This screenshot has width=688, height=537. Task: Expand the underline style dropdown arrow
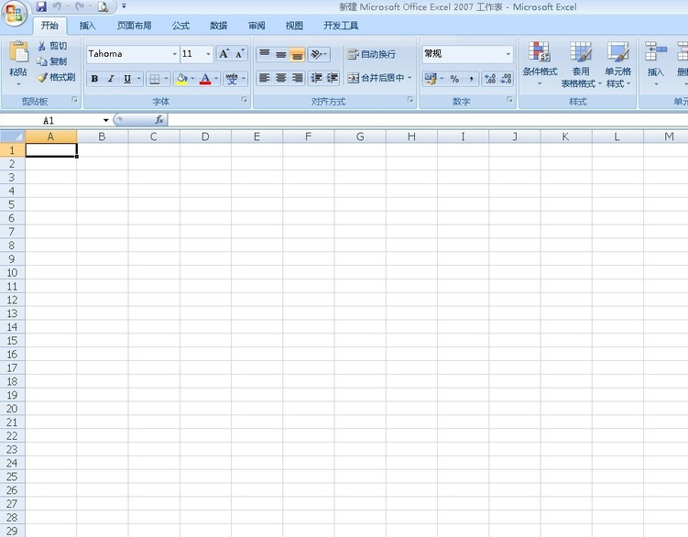(138, 79)
